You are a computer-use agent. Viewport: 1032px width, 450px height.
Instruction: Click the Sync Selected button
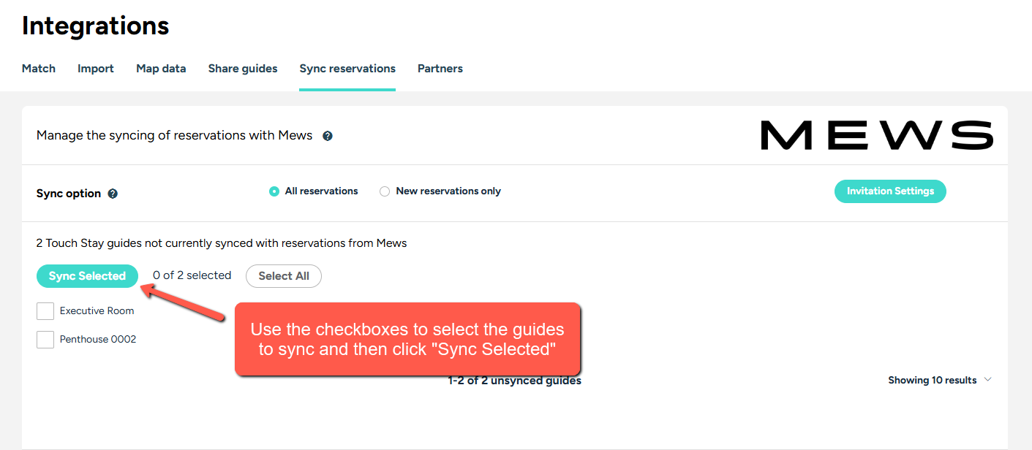[x=87, y=276]
